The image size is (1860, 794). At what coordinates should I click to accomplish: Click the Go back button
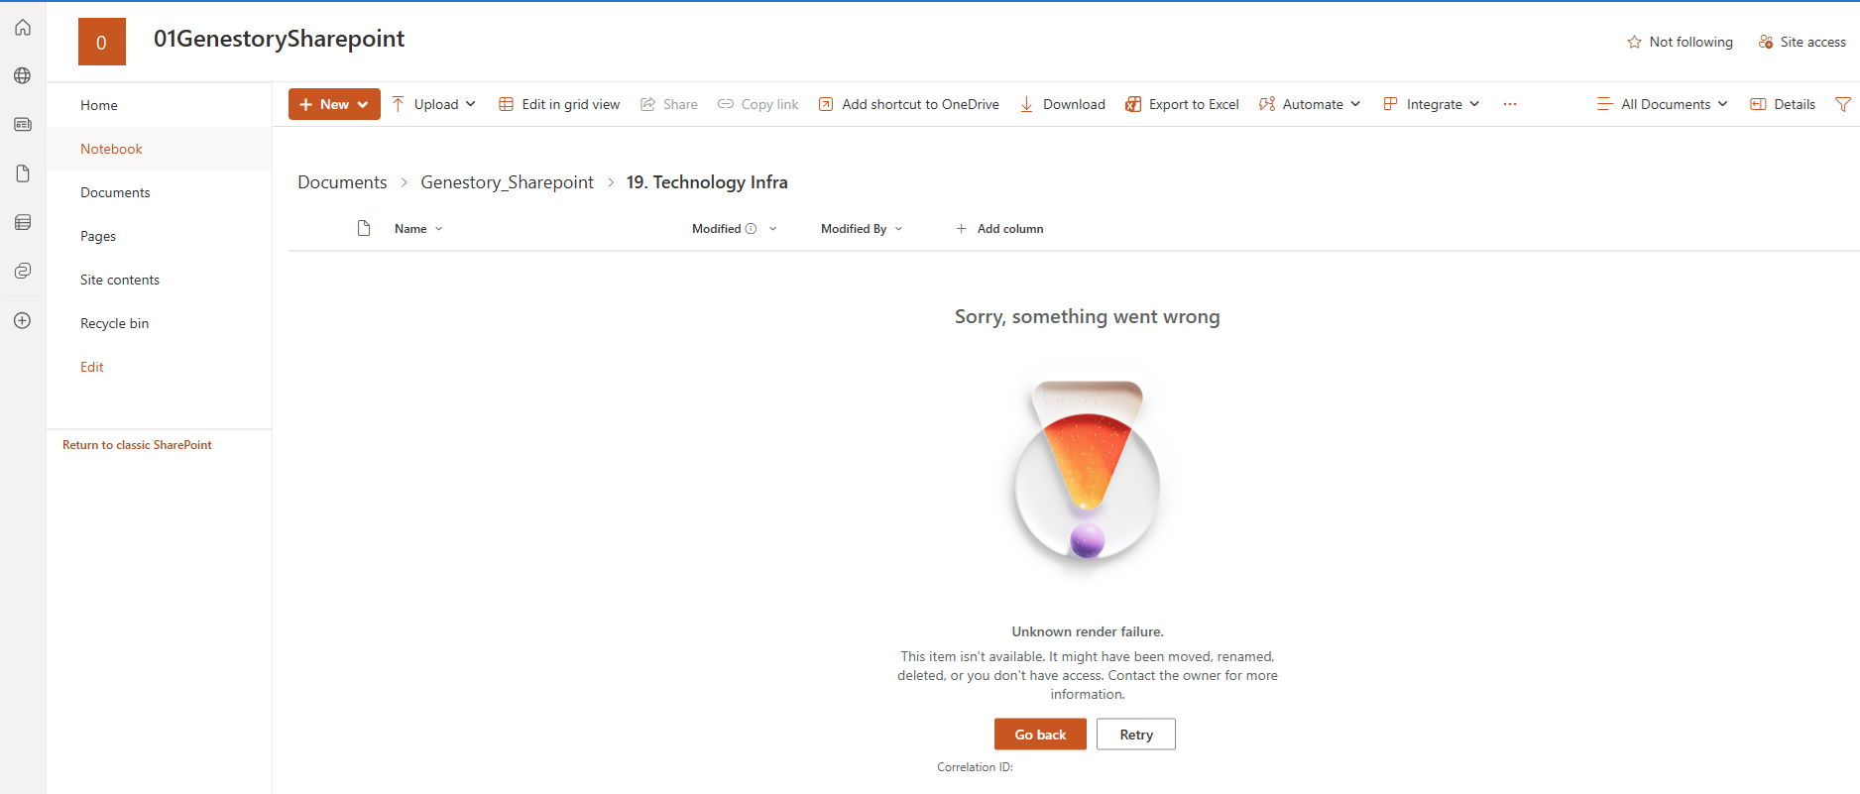pyautogui.click(x=1040, y=735)
